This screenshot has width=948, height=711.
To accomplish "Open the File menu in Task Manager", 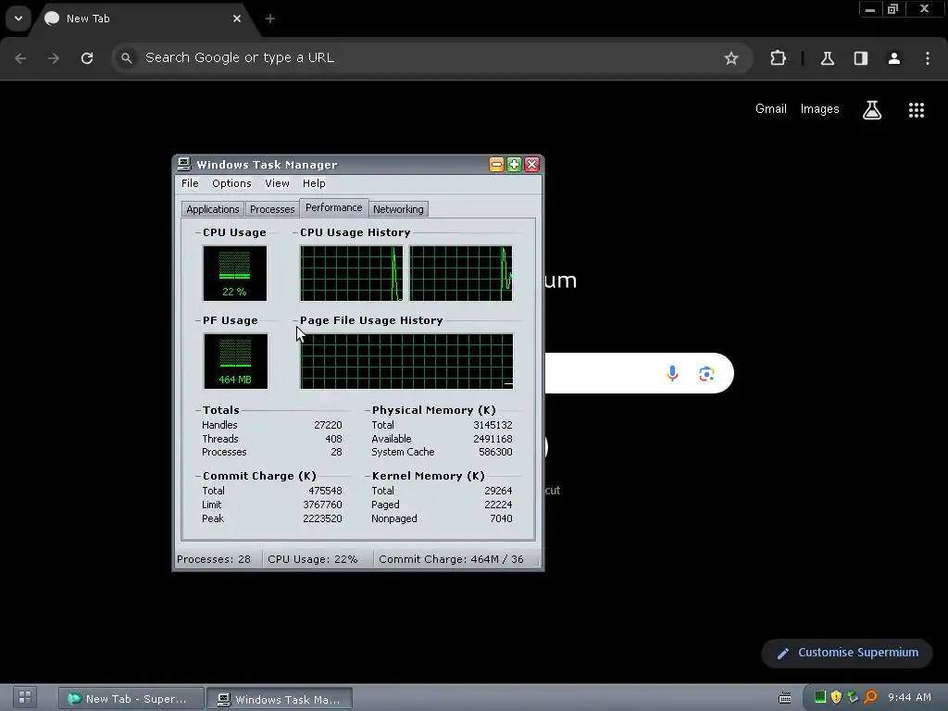I will pos(190,183).
